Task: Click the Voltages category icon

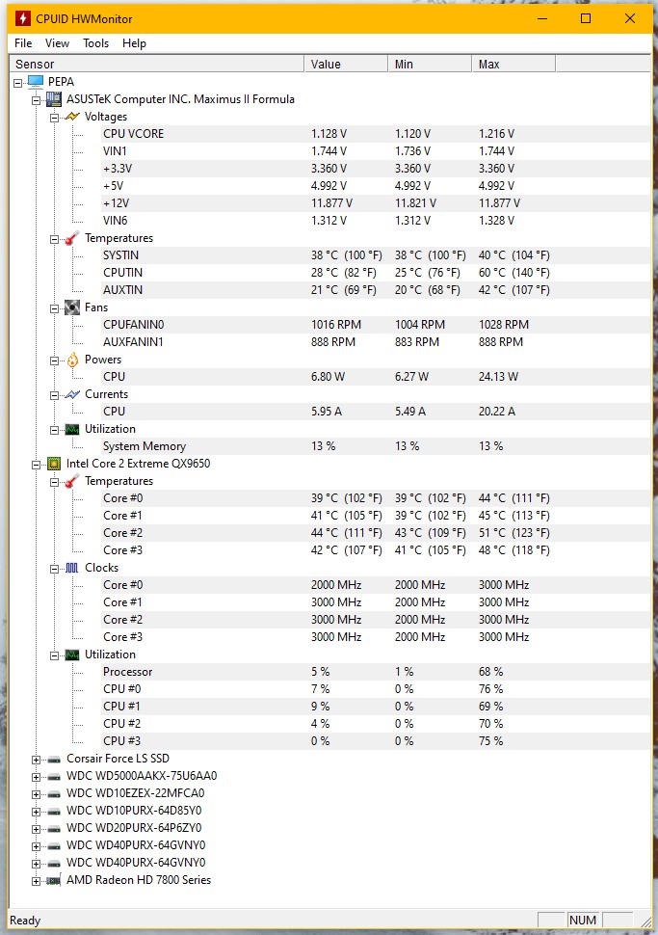Action: [72, 117]
